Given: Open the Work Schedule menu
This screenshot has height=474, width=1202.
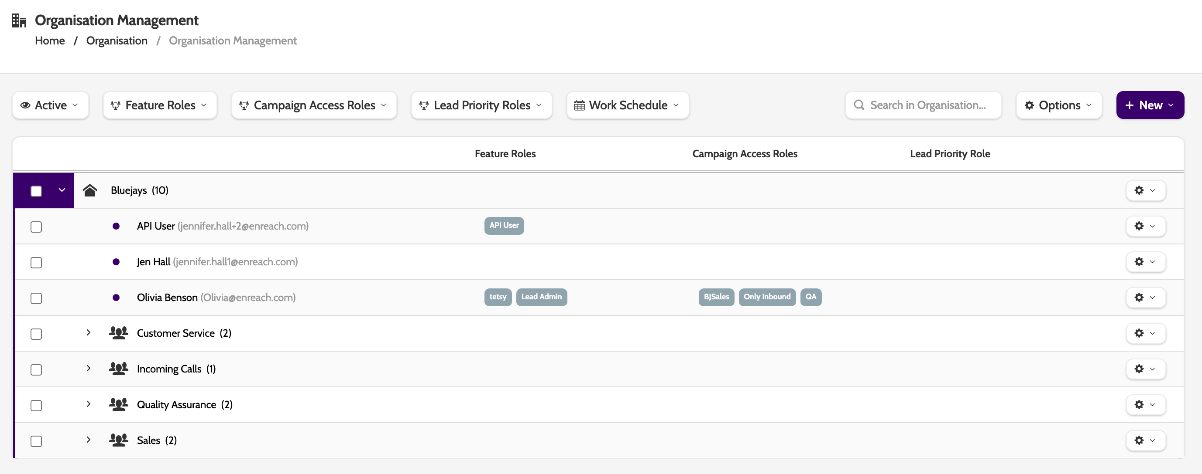Looking at the screenshot, I should 627,105.
